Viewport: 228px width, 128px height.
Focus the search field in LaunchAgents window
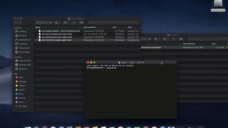point(114,22)
